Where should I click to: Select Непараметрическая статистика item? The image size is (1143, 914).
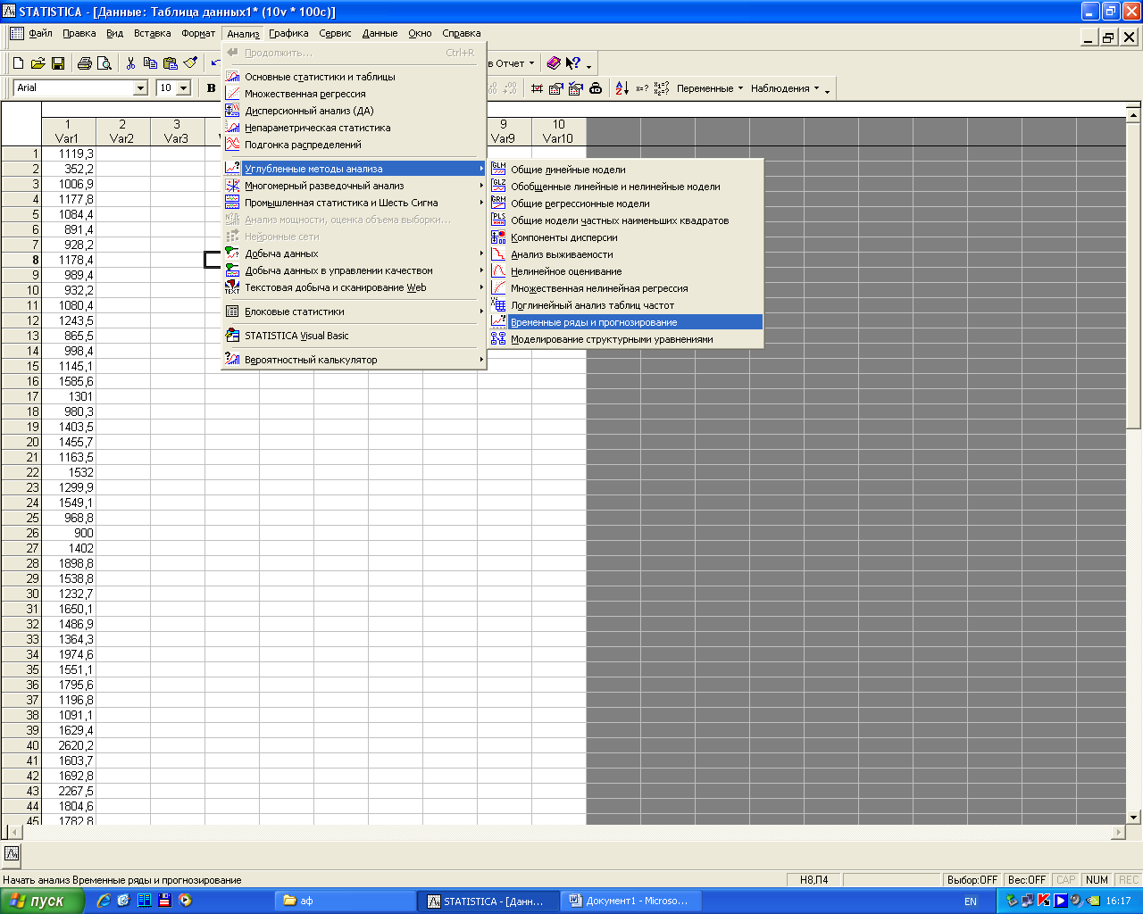355,128
